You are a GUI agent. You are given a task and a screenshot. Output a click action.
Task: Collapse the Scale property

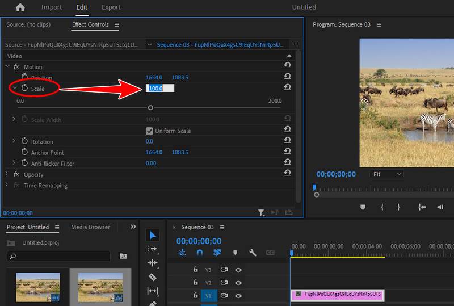tap(15, 87)
